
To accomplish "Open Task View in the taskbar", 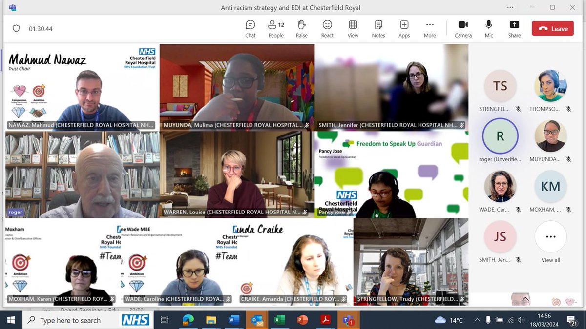I will coord(165,320).
